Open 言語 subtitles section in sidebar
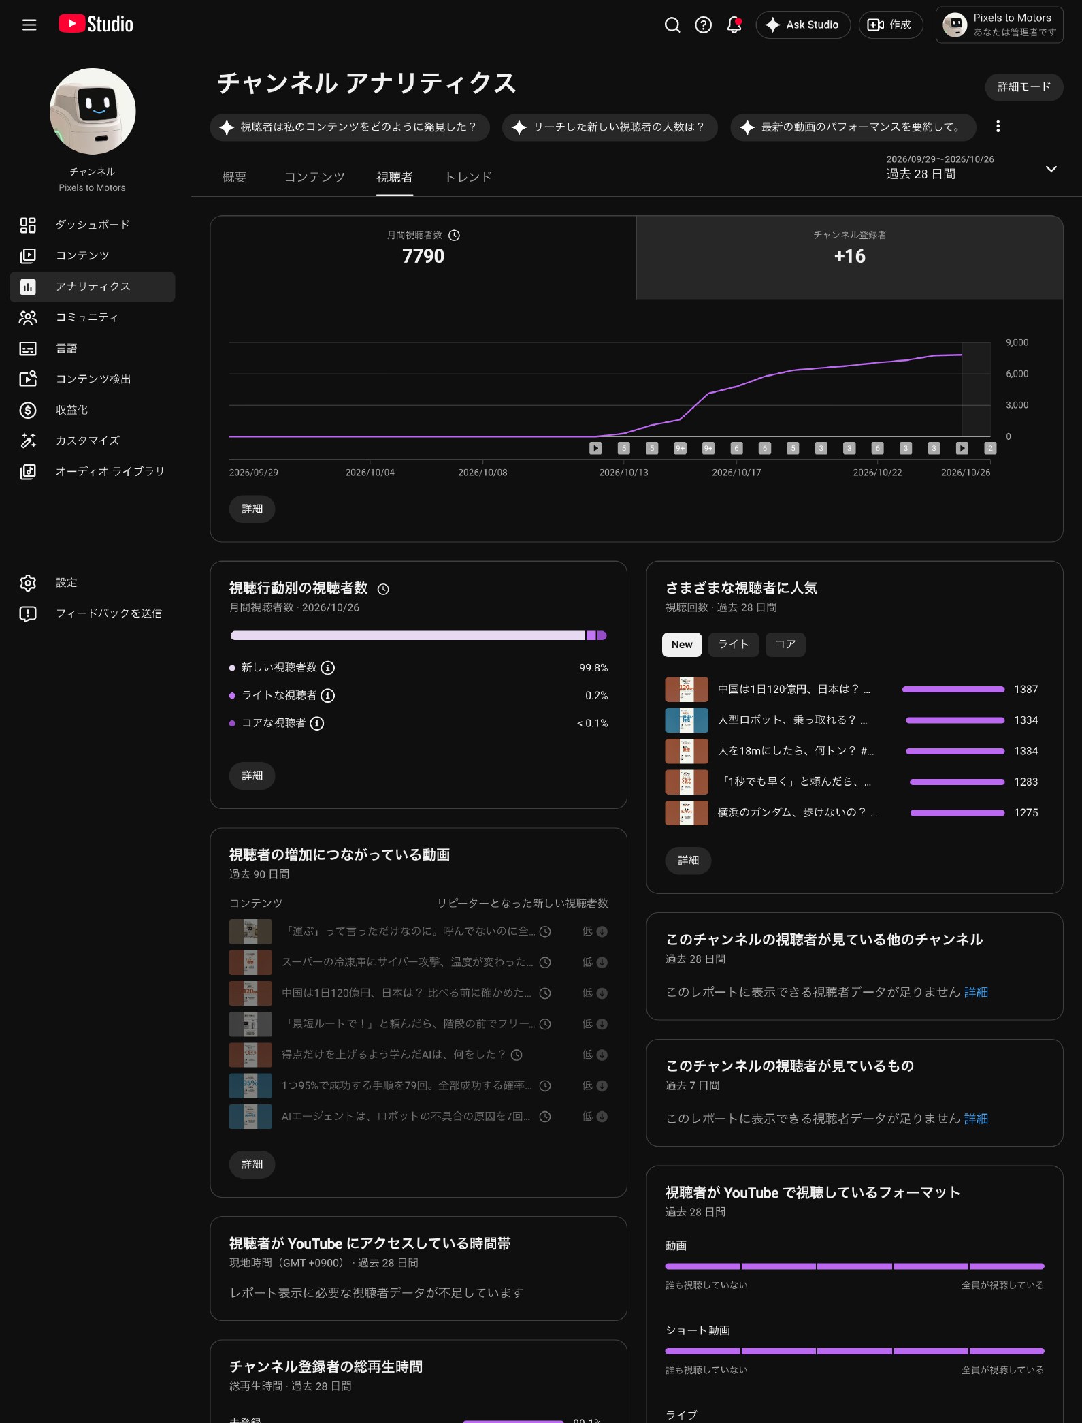Screen dimensions: 1082x1423 [x=93, y=349]
